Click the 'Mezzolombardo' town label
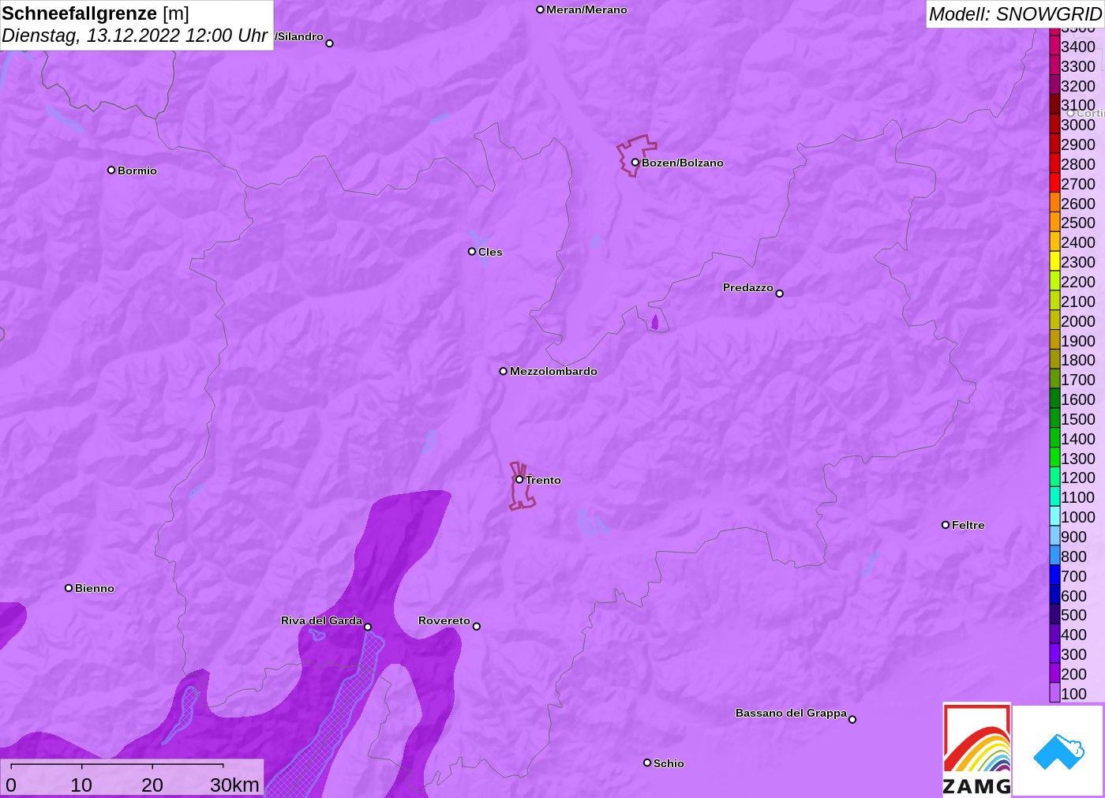The height and width of the screenshot is (798, 1105). pos(553,371)
